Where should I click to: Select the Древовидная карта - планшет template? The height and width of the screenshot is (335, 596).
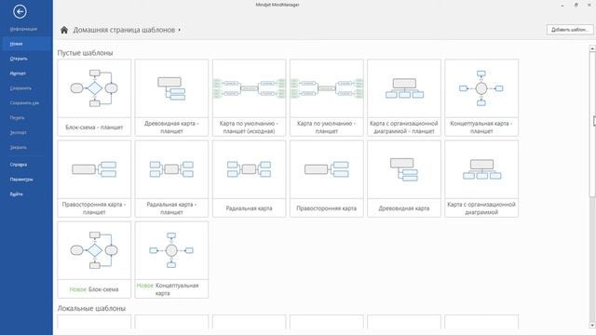click(x=171, y=98)
